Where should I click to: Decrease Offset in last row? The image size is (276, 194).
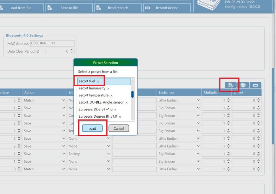[x=258, y=170]
